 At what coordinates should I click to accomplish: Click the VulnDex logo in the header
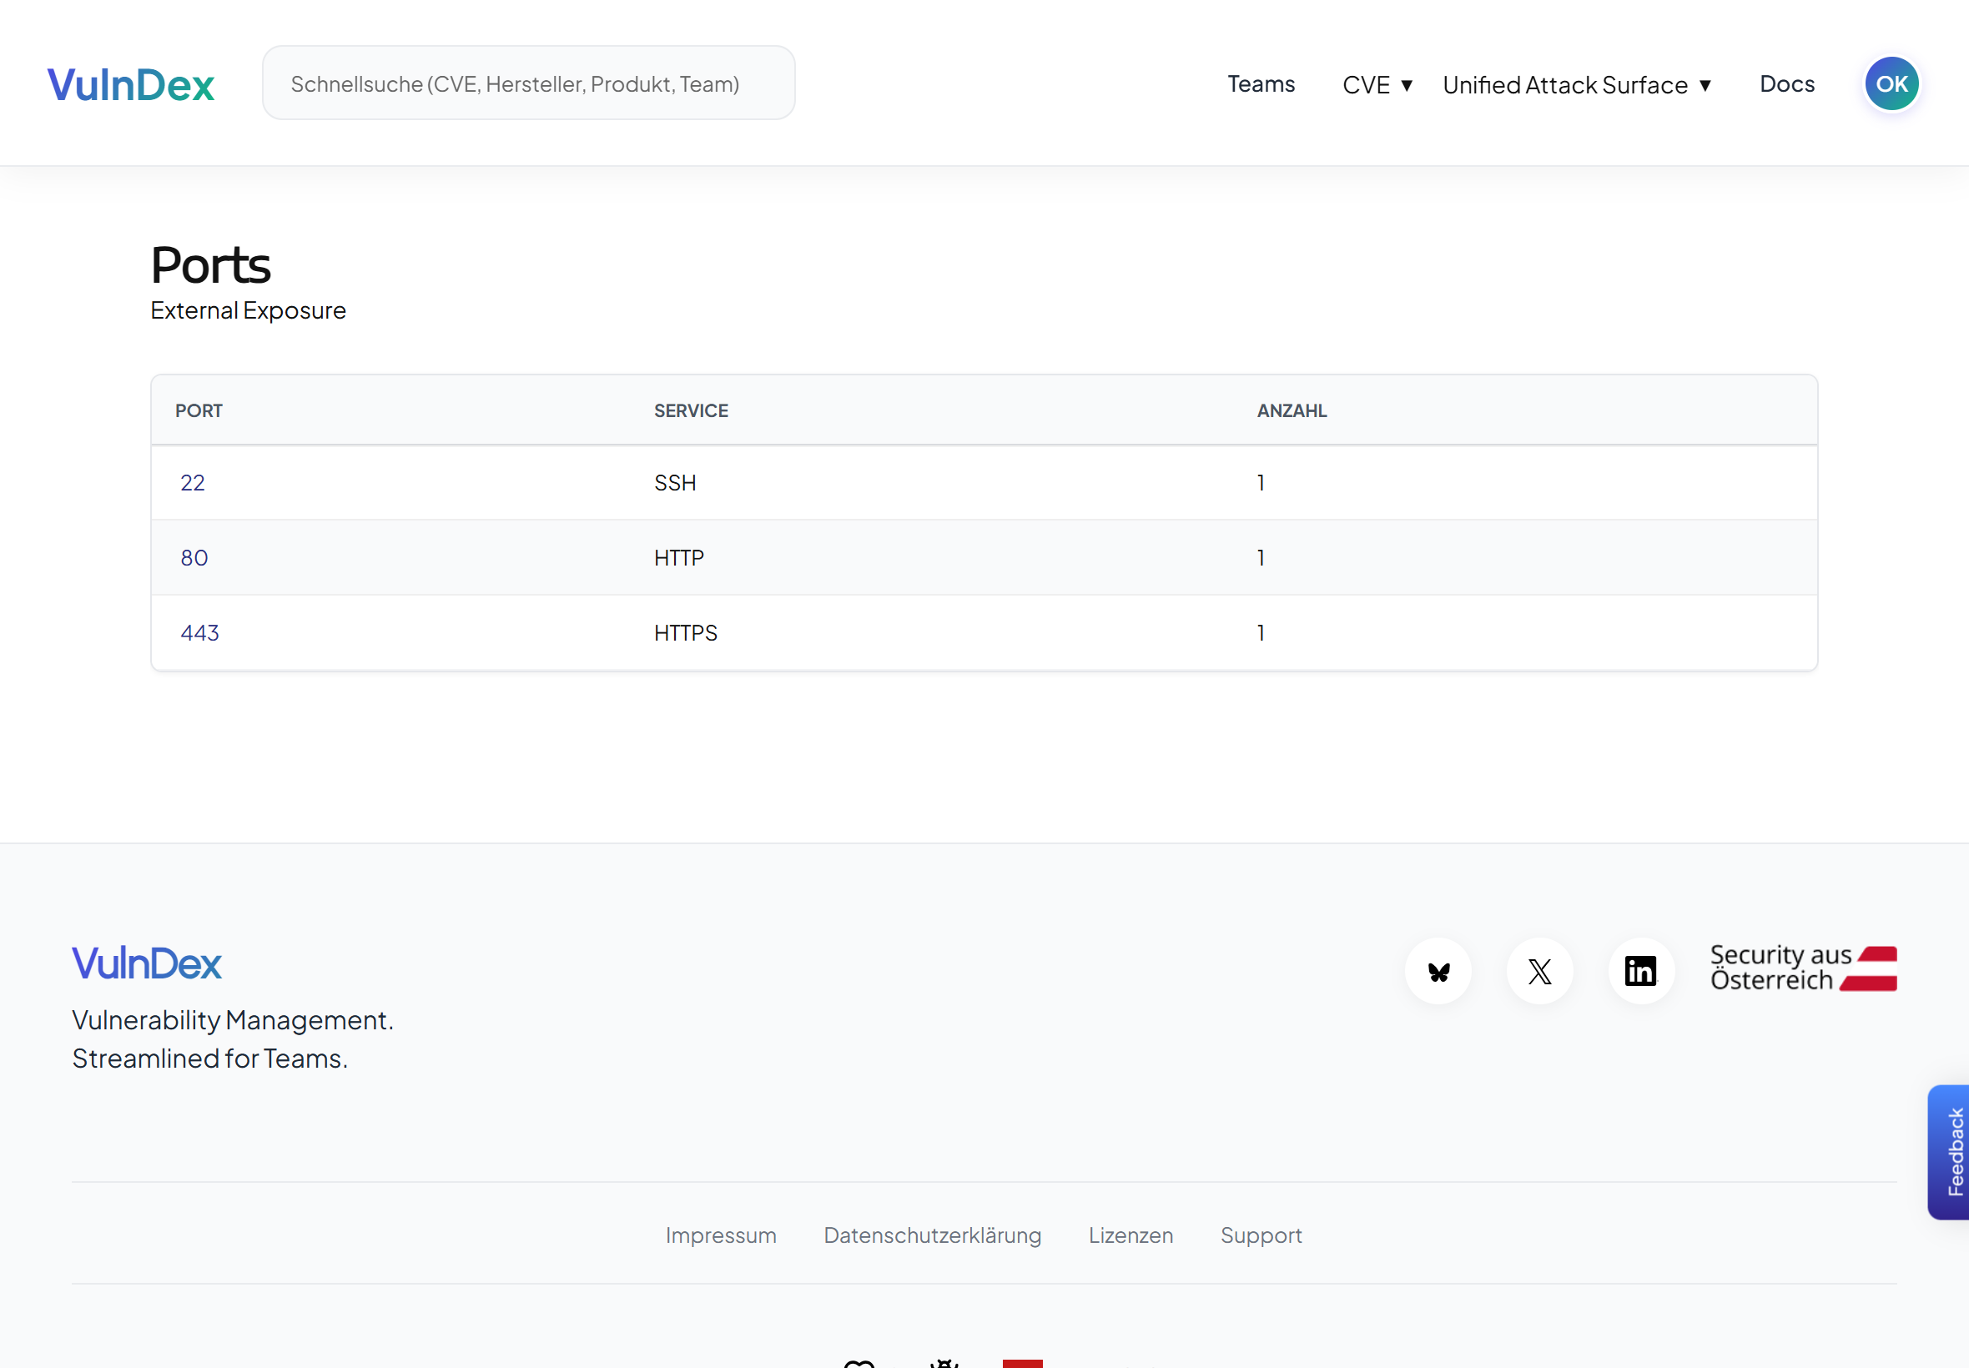130,83
